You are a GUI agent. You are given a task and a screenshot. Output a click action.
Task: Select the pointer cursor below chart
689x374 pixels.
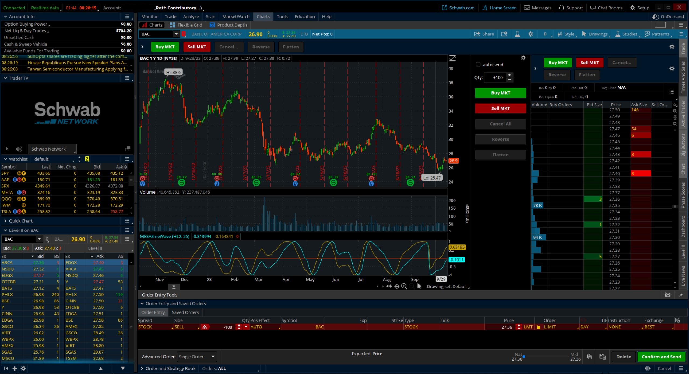419,286
